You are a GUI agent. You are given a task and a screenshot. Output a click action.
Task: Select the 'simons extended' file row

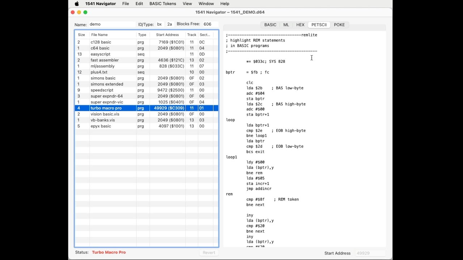pyautogui.click(x=146, y=84)
